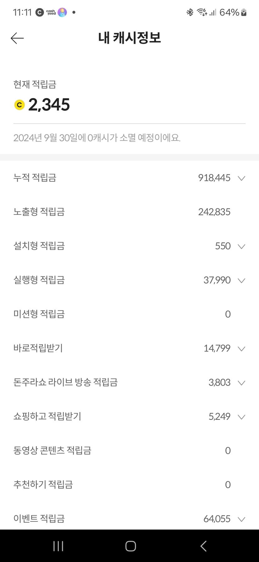
Task: Expand the 실행형 적립금 row
Action: 241,280
